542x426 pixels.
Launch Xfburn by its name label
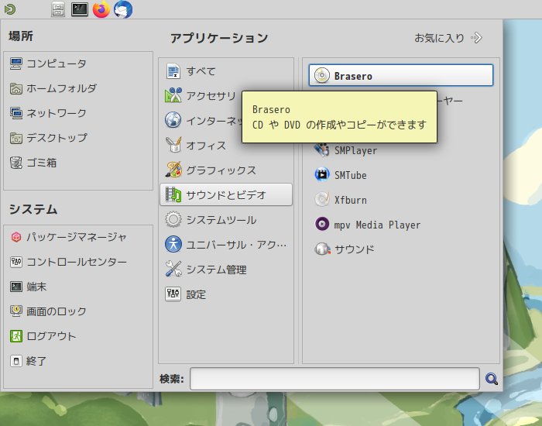coord(351,200)
